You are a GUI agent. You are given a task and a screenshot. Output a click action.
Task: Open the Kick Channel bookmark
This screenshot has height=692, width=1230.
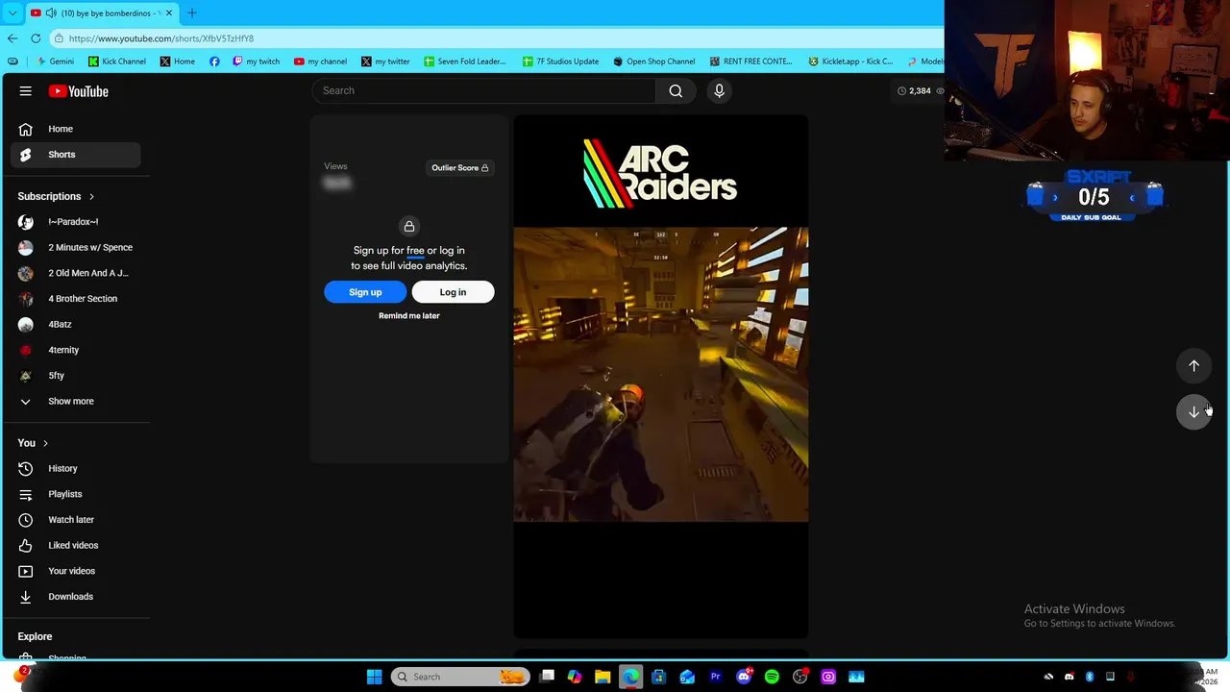[117, 62]
